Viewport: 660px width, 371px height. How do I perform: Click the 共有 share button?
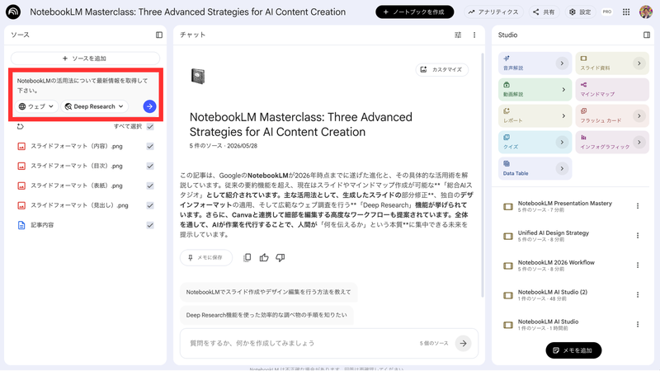pos(544,12)
